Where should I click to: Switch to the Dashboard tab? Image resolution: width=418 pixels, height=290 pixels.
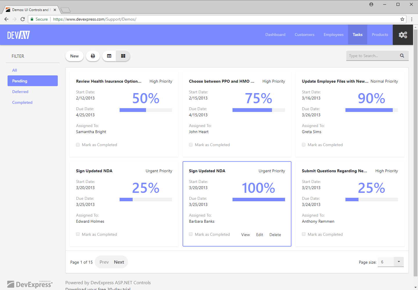point(275,35)
